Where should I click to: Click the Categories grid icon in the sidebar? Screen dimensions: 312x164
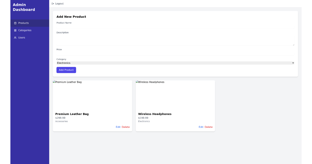click(x=16, y=30)
